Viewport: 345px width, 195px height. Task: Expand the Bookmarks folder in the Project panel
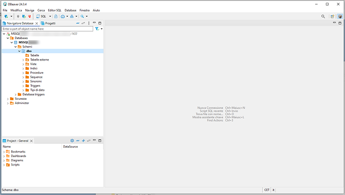pos(4,152)
